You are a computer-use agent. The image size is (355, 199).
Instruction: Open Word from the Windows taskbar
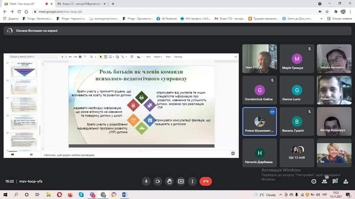[125, 194]
